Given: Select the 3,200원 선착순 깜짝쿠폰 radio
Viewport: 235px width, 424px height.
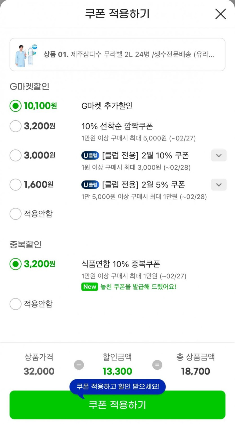Looking at the screenshot, I should (x=15, y=126).
